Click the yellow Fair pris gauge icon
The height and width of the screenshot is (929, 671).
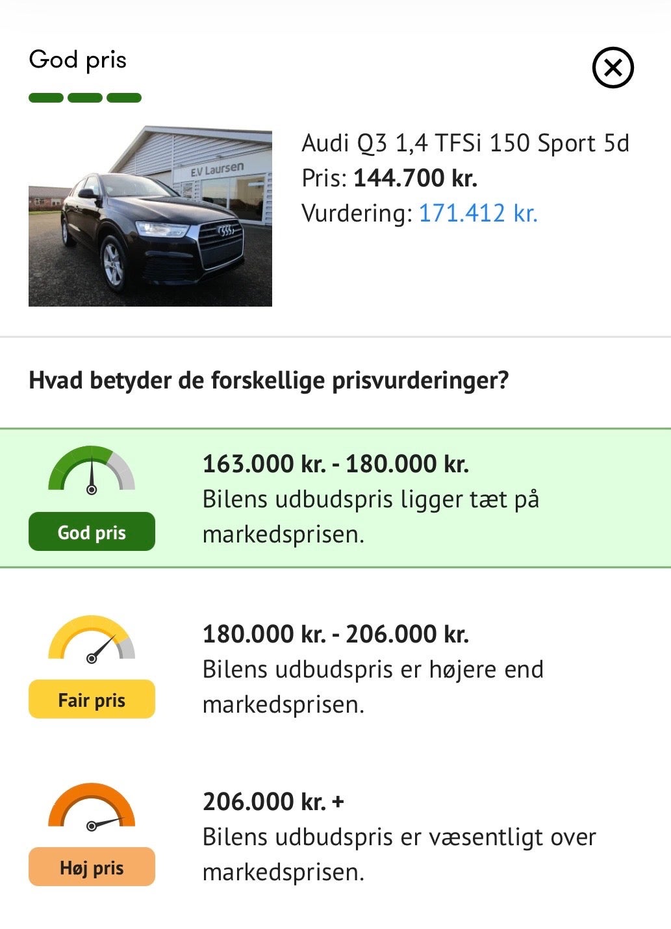[x=92, y=639]
